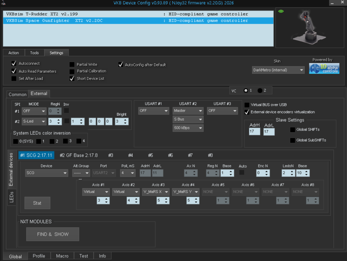Increase the Enc N stepper

click(266, 171)
